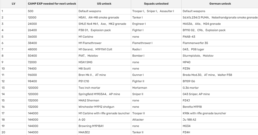The height and width of the screenshot is (135, 258).
Task: Select the Springfield M1903A4, AP mine cell
Action: tap(104, 94)
